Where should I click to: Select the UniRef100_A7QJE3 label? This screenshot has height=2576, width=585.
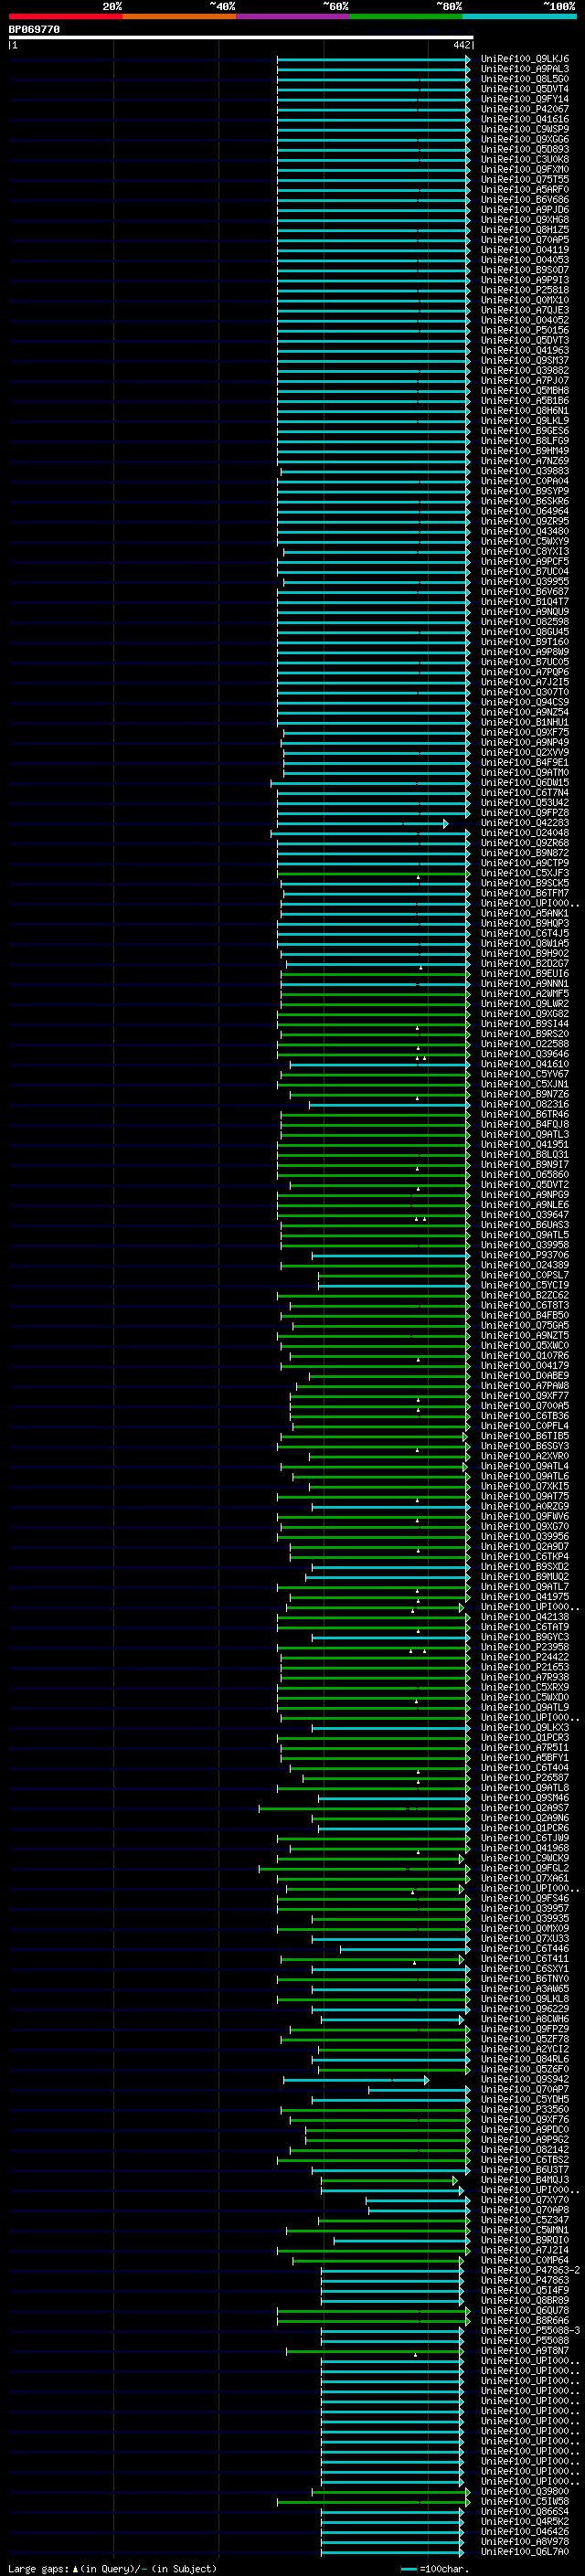525,310
